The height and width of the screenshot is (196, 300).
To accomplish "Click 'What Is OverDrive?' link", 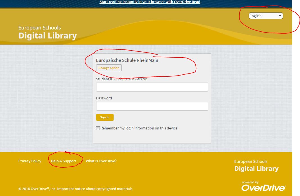I will [x=101, y=161].
